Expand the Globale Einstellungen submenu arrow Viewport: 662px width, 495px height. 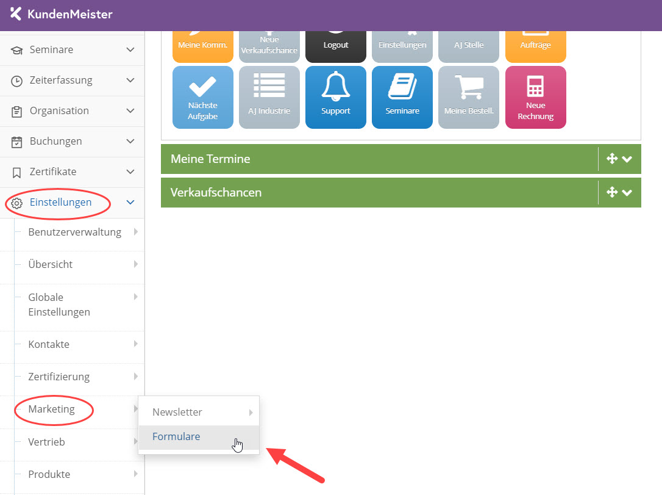click(x=135, y=297)
